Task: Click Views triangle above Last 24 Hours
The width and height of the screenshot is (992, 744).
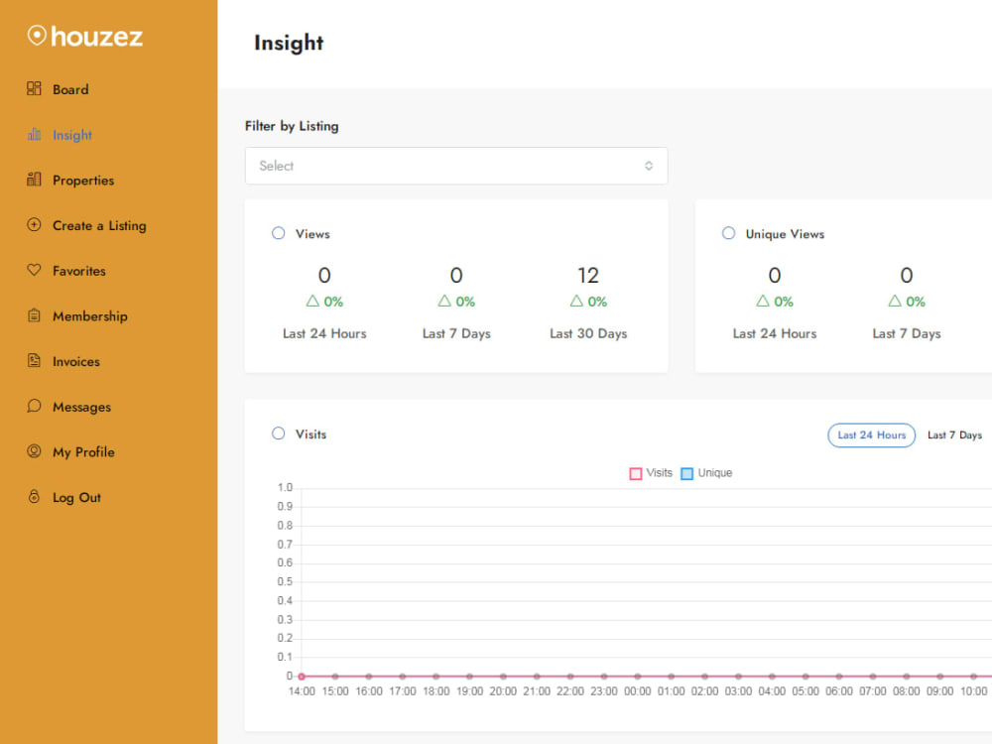Action: click(x=312, y=302)
